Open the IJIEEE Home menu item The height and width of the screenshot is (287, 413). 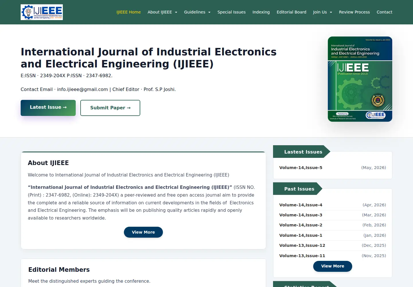[x=128, y=12]
